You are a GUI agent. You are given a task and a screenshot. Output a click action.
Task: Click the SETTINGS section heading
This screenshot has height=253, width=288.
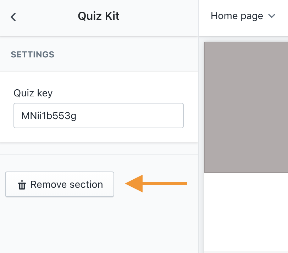(33, 55)
